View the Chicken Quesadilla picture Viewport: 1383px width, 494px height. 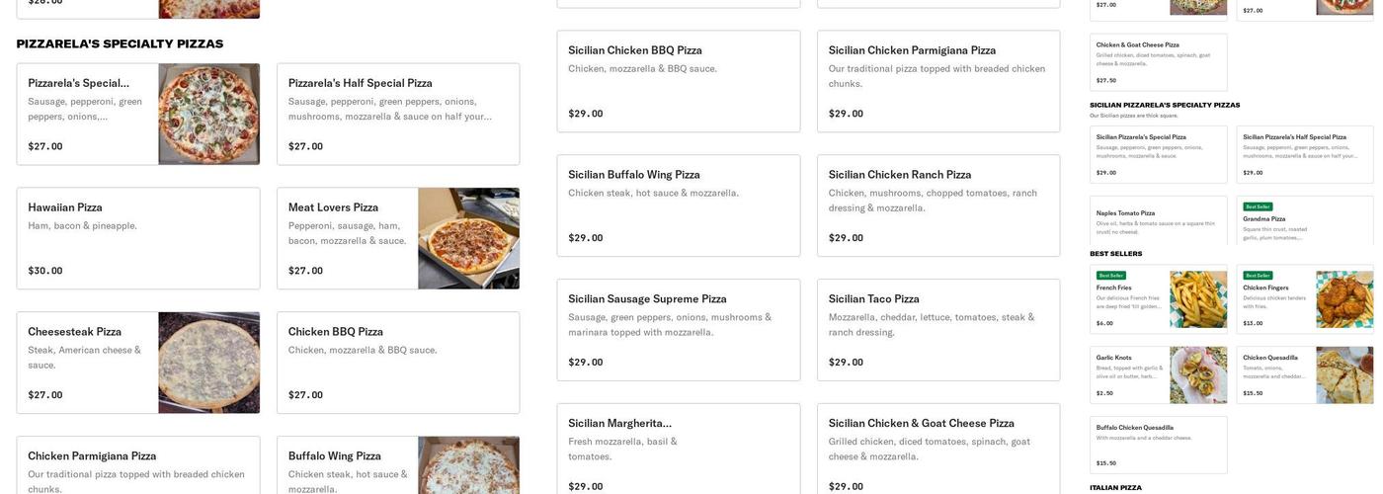point(1344,374)
